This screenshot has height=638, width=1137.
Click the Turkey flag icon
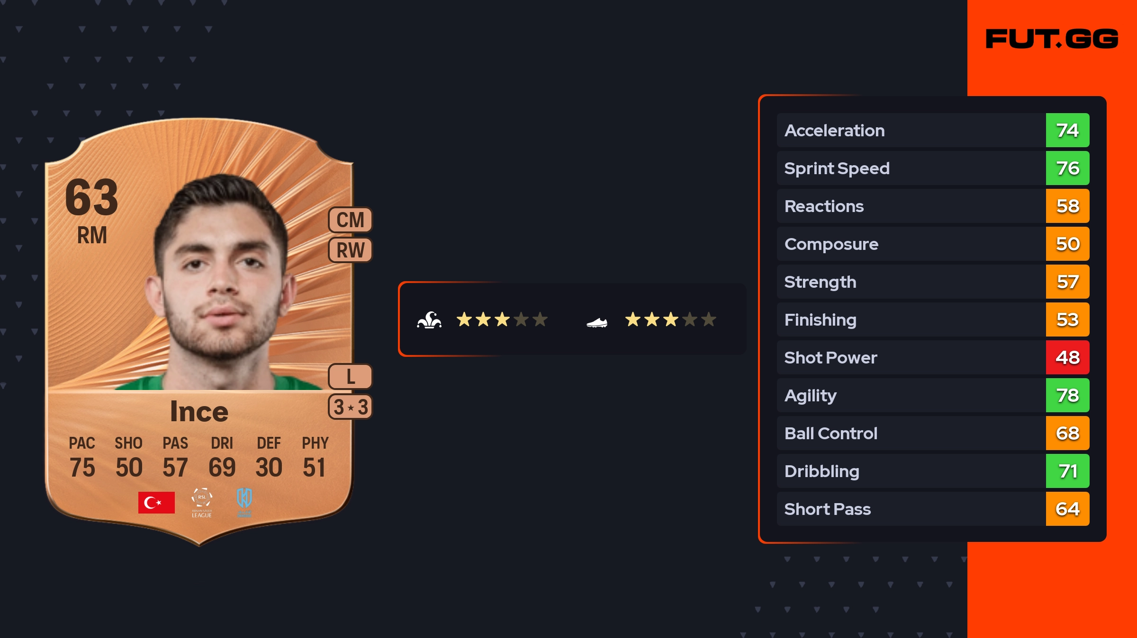click(156, 502)
